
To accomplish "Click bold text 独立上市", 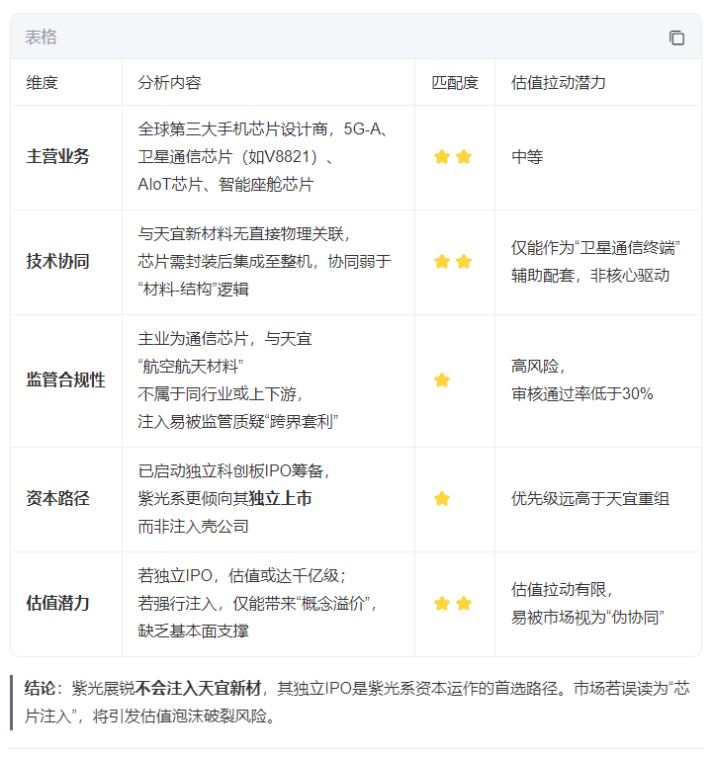I will (280, 499).
